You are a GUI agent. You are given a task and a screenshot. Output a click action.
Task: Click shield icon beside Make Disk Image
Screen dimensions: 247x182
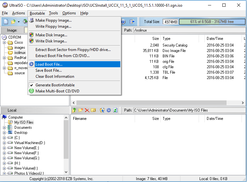31,35
